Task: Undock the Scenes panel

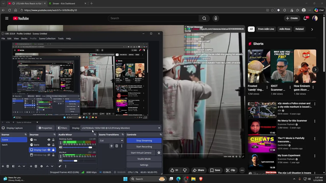Action: tap(25, 134)
